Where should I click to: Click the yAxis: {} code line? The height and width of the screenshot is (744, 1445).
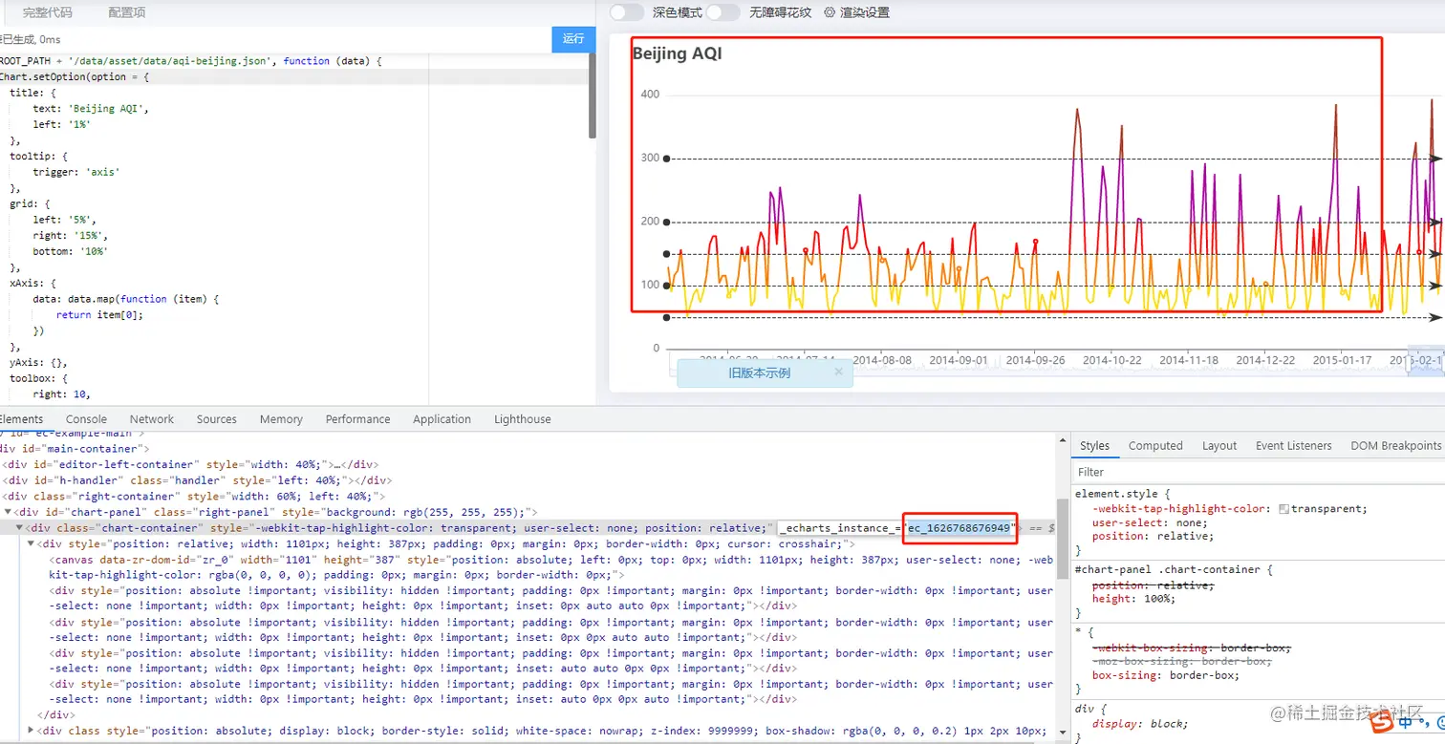(x=38, y=363)
